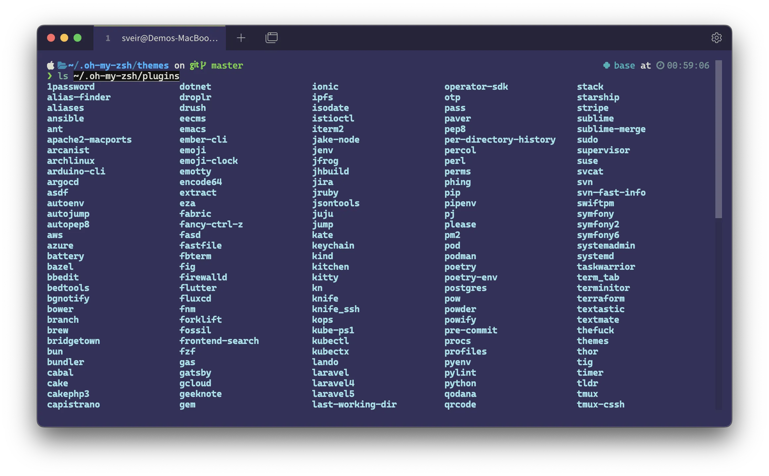Click the 1password entry
Image resolution: width=769 pixels, height=476 pixels.
click(71, 86)
